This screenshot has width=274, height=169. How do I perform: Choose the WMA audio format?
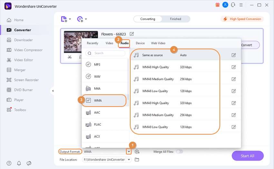point(105,100)
